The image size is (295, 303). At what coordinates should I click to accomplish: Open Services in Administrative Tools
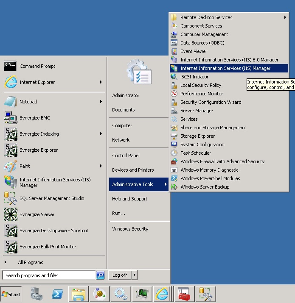click(x=229, y=119)
